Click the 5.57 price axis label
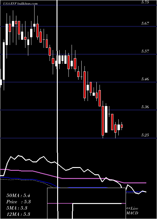The height and width of the screenshot is (219, 157). coord(145,51)
